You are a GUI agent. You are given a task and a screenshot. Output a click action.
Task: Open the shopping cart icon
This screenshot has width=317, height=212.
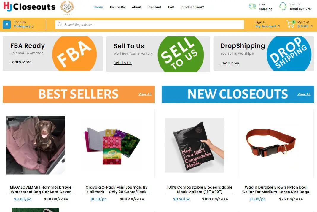[x=291, y=24]
